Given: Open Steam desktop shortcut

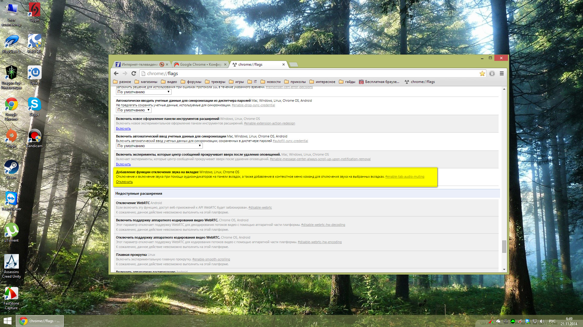Looking at the screenshot, I should (x=12, y=169).
